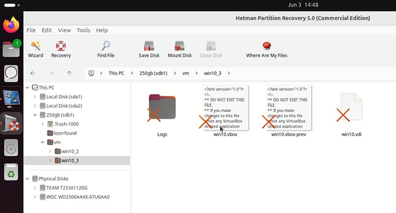Expand the .Trash-1000 folder

[x=42, y=124]
